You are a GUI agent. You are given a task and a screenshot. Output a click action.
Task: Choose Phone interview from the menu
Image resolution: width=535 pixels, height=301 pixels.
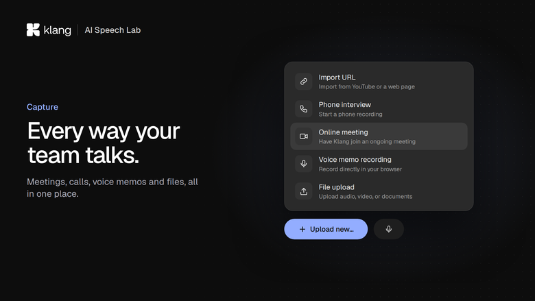pyautogui.click(x=379, y=109)
